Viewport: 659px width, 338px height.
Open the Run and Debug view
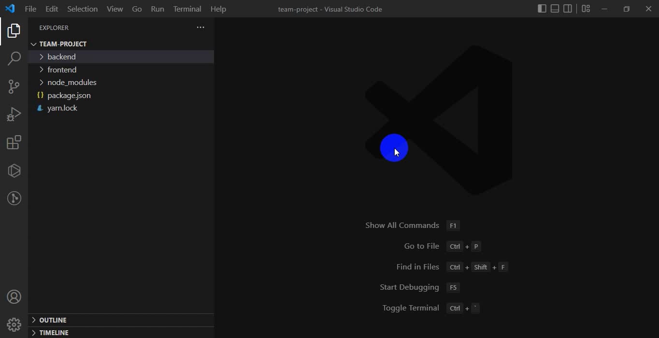[x=14, y=114]
